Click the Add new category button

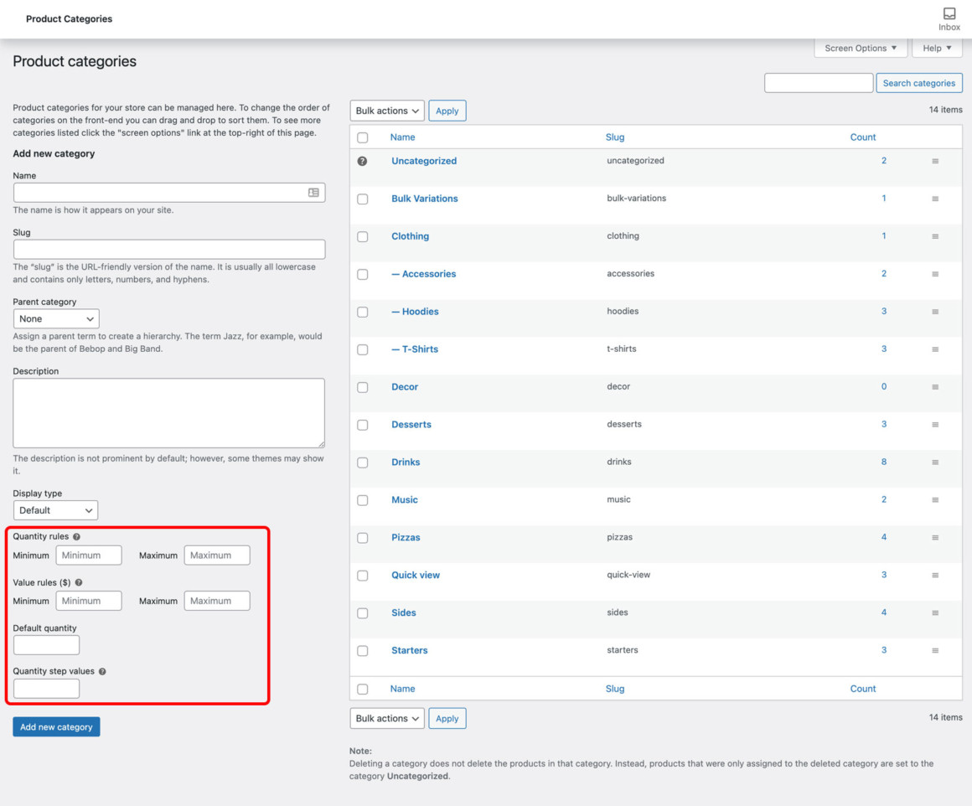pos(56,726)
